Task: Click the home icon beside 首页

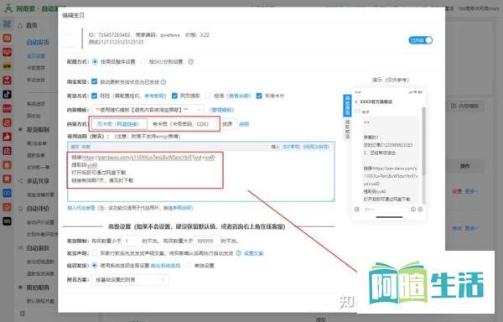Action: (20, 25)
